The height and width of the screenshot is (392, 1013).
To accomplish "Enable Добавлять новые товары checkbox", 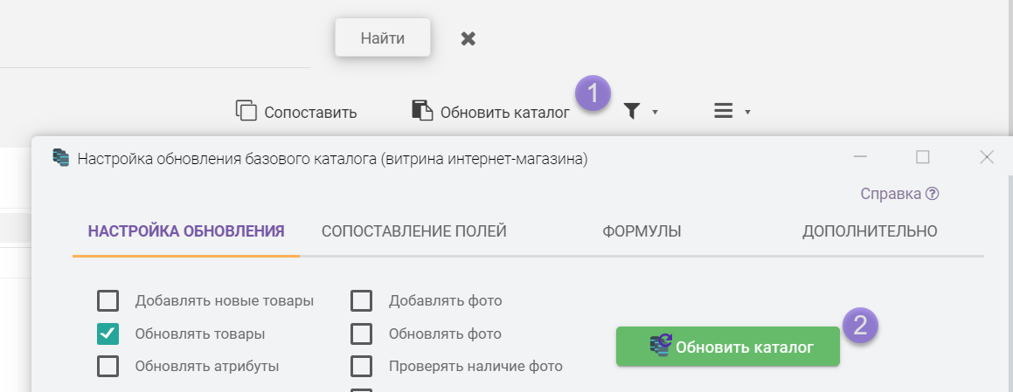I will coord(108,301).
